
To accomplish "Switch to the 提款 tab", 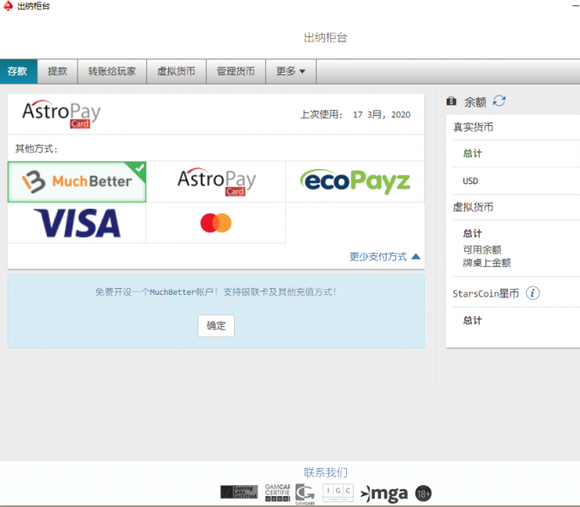I will click(57, 72).
